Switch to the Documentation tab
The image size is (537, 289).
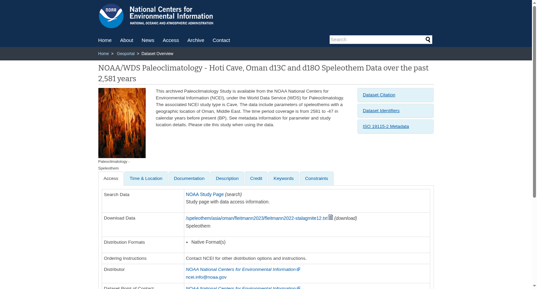(189, 179)
